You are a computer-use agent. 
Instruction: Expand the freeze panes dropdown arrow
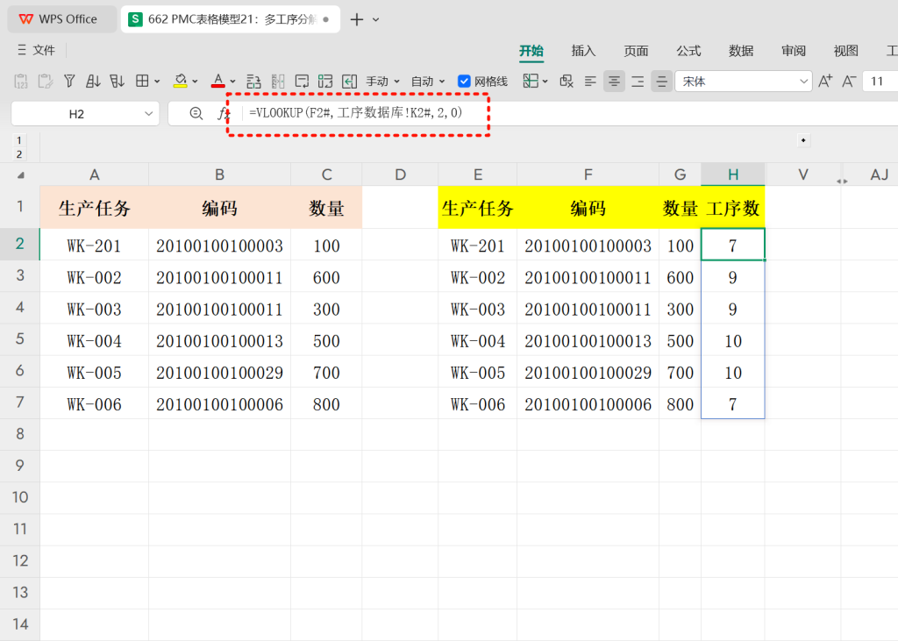coord(545,82)
